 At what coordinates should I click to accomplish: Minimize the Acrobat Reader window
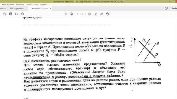[x=170, y=1]
